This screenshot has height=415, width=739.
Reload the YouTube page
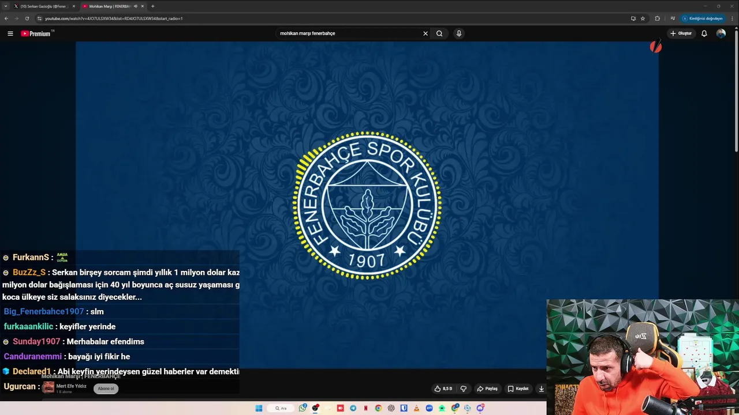pyautogui.click(x=27, y=18)
